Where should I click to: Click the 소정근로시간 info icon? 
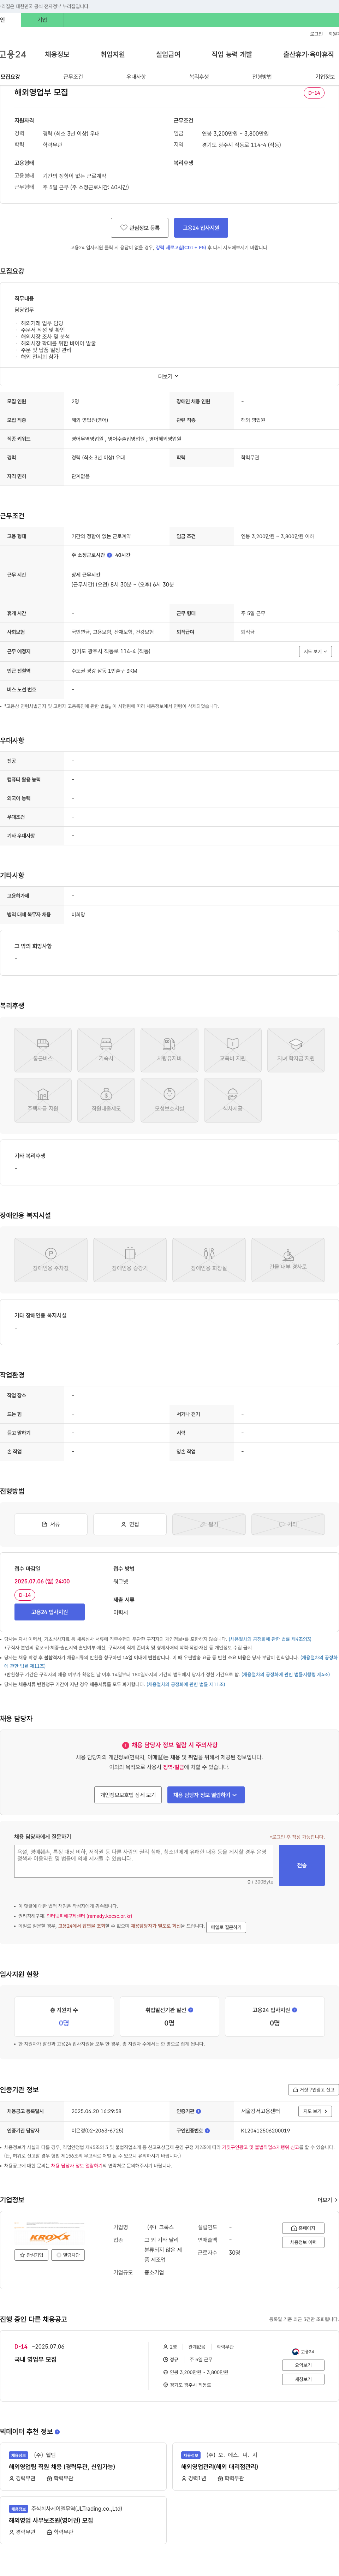(109, 555)
